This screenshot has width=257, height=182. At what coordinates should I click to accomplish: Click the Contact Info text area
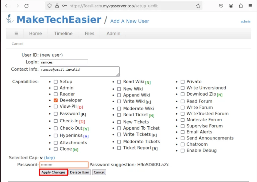pyautogui.click(x=79, y=71)
